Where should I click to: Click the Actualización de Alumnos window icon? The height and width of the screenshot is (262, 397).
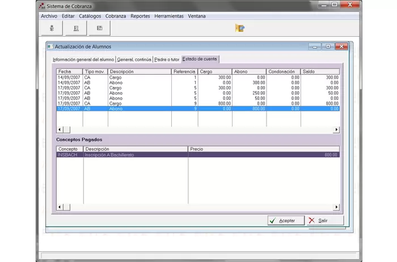click(x=50, y=46)
